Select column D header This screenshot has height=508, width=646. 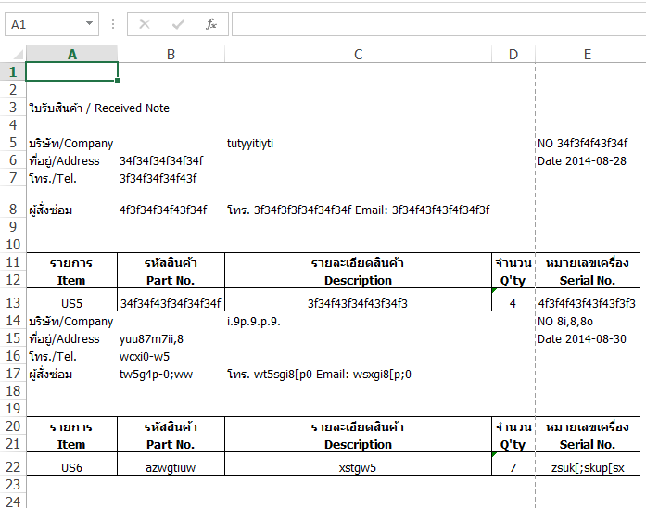[513, 55]
